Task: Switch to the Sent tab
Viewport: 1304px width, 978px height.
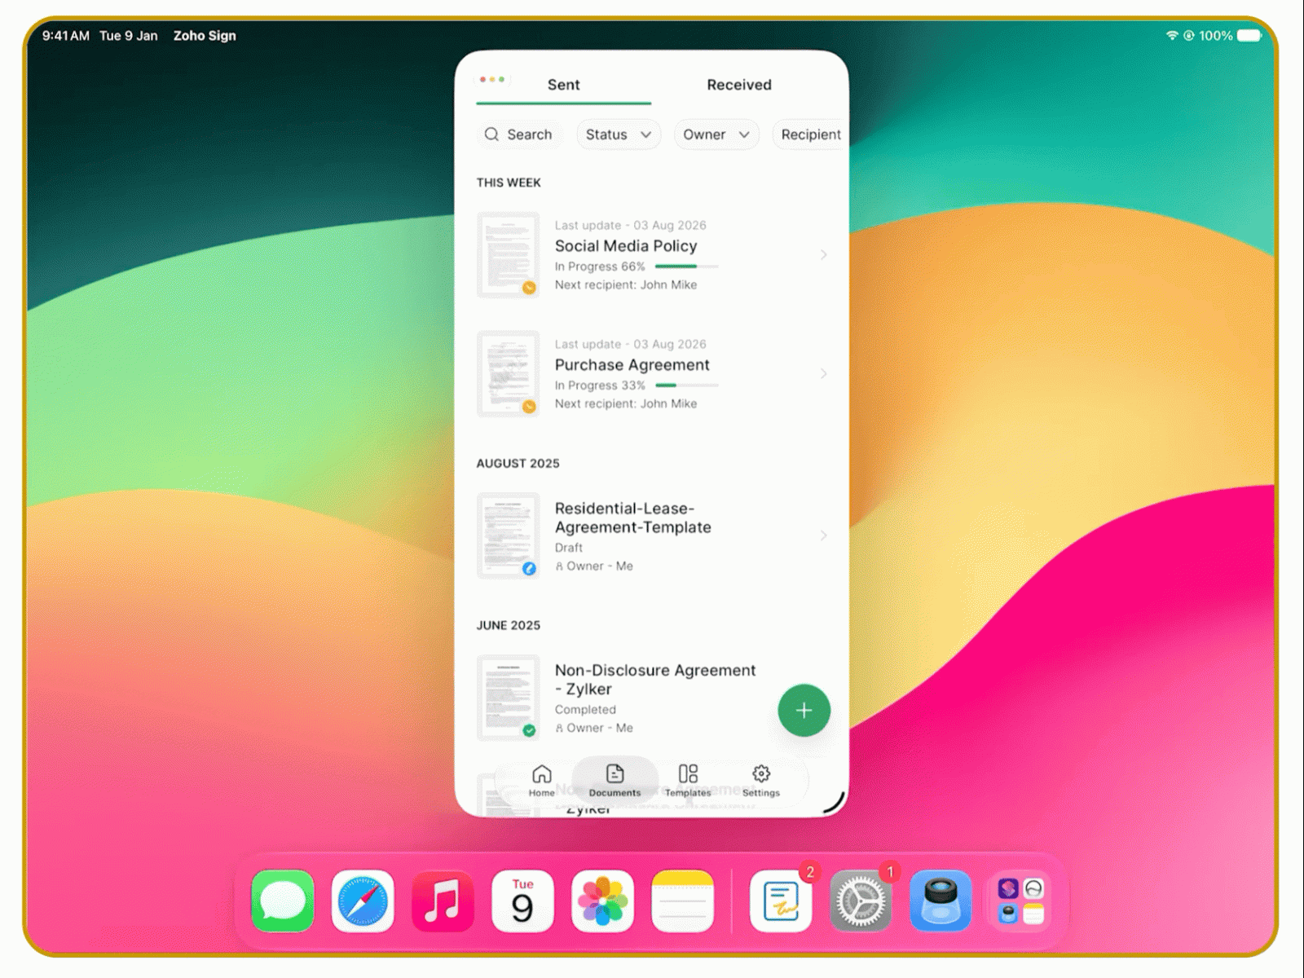Action: tap(563, 85)
